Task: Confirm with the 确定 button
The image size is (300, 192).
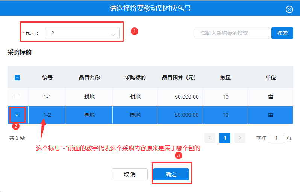Action: pos(171,174)
